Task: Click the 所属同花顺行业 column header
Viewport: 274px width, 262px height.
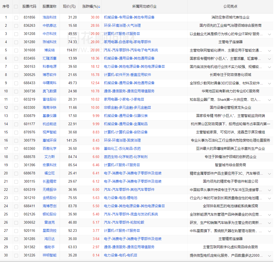Action: (144, 6)
